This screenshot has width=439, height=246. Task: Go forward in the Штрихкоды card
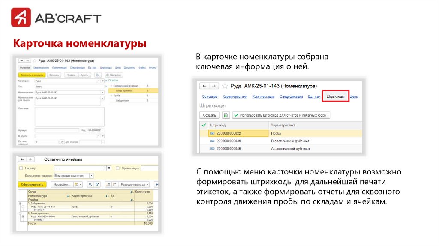[x=214, y=86]
